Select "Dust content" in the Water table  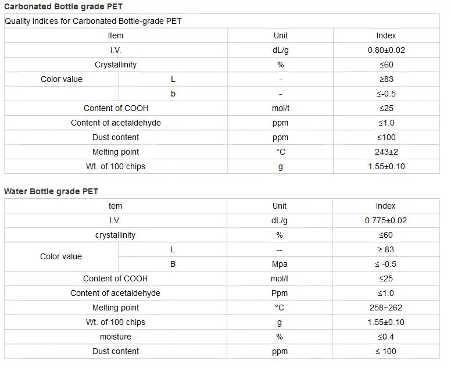point(116,351)
